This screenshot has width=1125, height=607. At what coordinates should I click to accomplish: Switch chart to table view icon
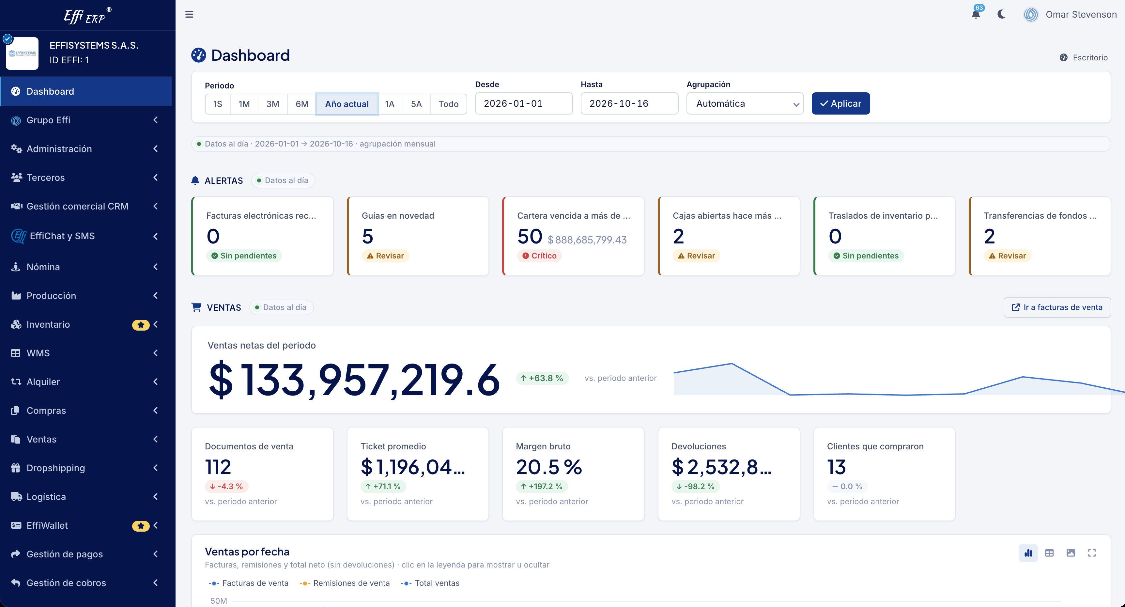(1049, 553)
